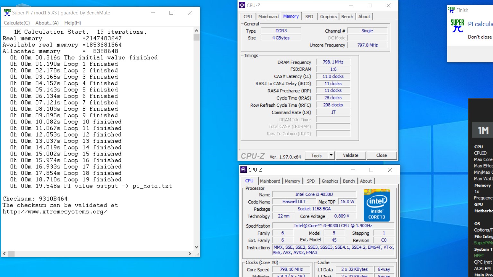Click the Core Voltage value 0.809 V

pyautogui.click(x=342, y=216)
